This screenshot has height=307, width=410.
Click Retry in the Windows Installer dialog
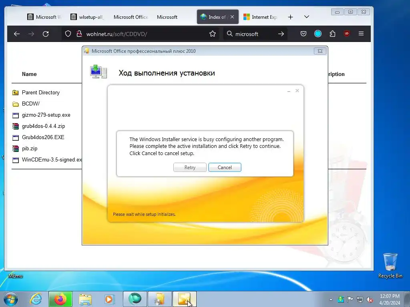pos(190,167)
